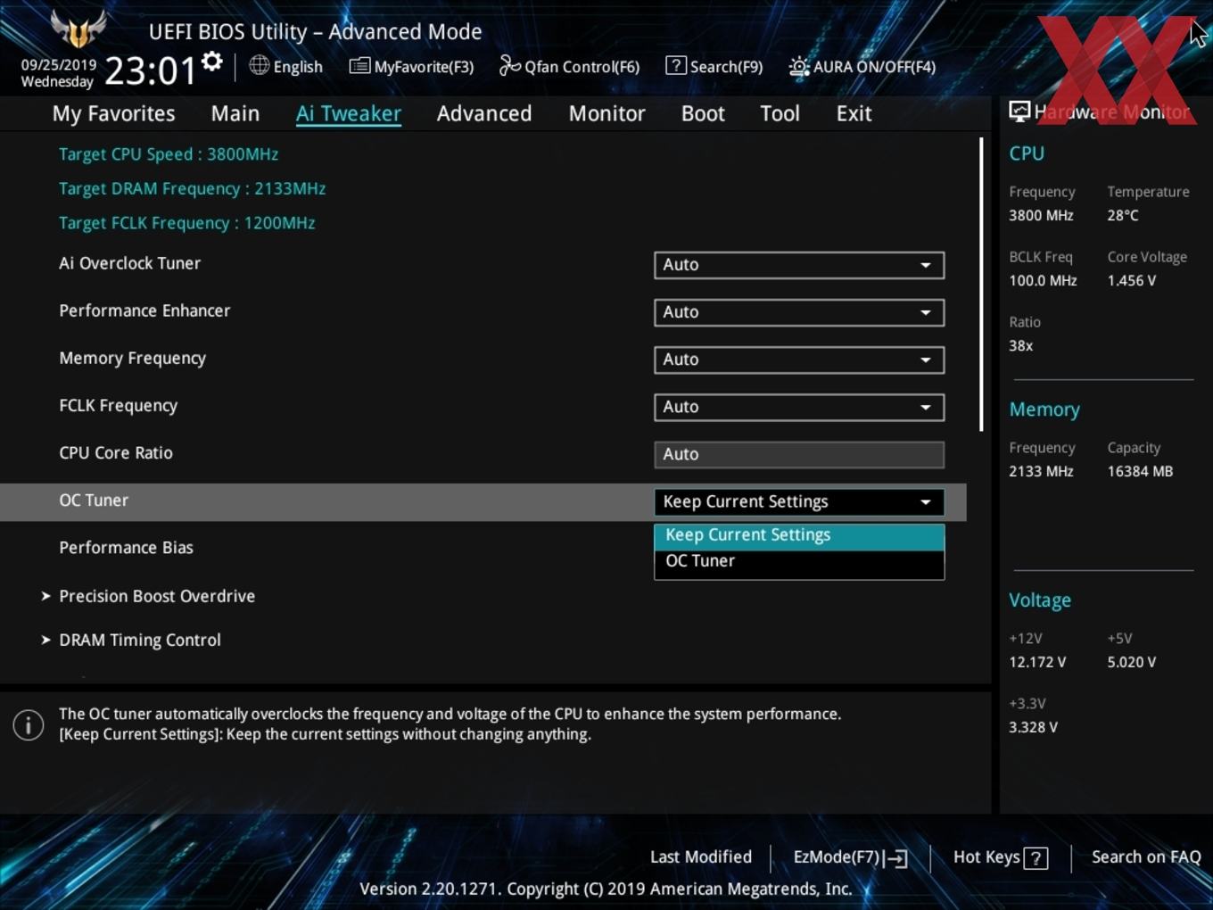The image size is (1213, 910).
Task: Open the Monitor tab
Action: tap(606, 113)
